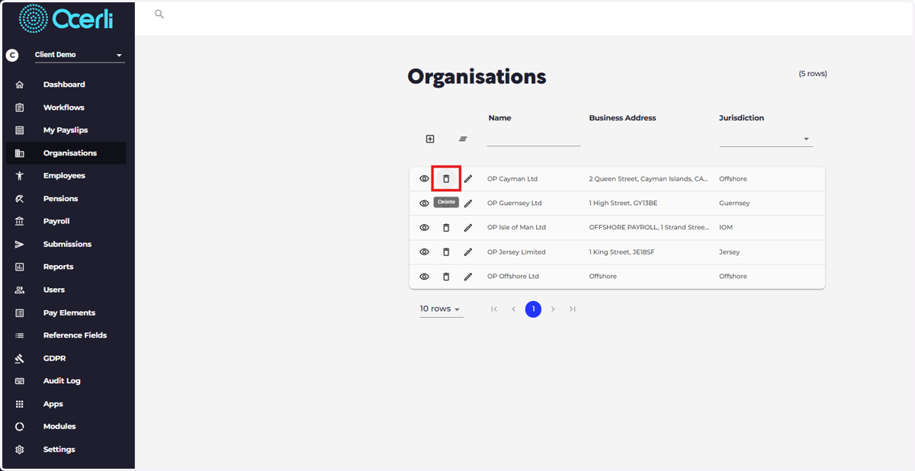Screen dimensions: 915x471
Task: Click the Apps grid icon
Action: click(x=20, y=404)
